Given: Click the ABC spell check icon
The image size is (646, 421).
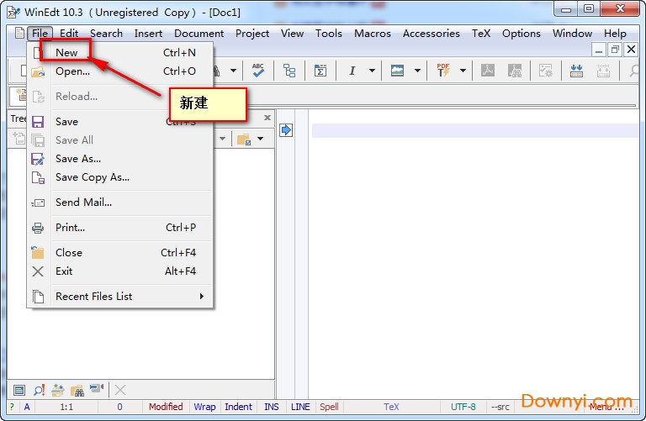Looking at the screenshot, I should tap(258, 71).
